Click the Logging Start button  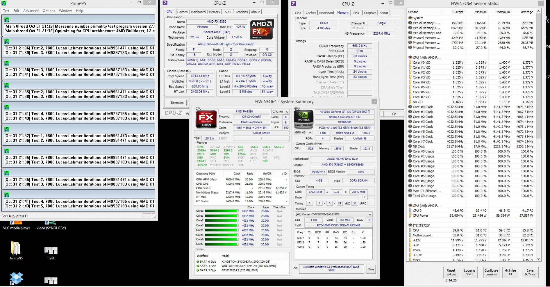(469, 272)
